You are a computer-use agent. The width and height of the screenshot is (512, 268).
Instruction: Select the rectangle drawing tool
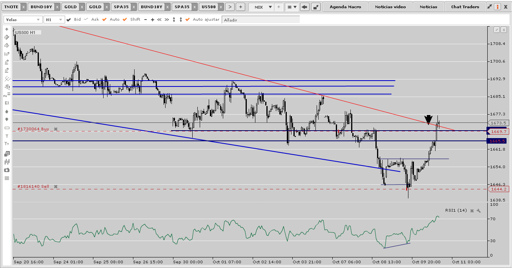pyautogui.click(x=6, y=128)
